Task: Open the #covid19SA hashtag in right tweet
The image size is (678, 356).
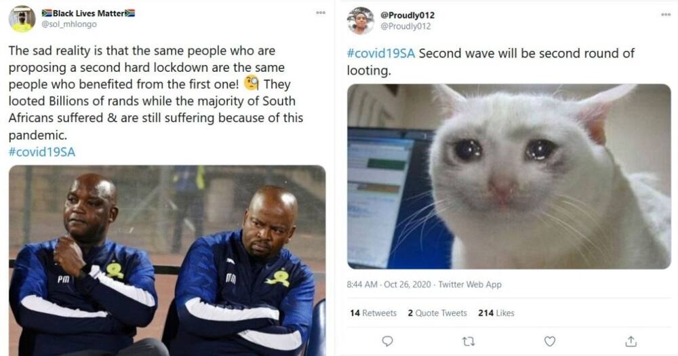Action: click(x=380, y=53)
